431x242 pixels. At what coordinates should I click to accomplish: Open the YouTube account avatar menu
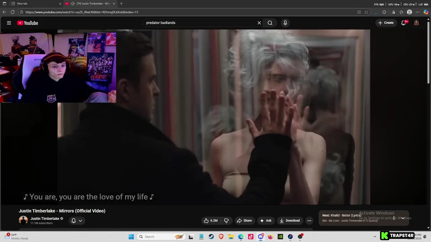pyautogui.click(x=417, y=23)
